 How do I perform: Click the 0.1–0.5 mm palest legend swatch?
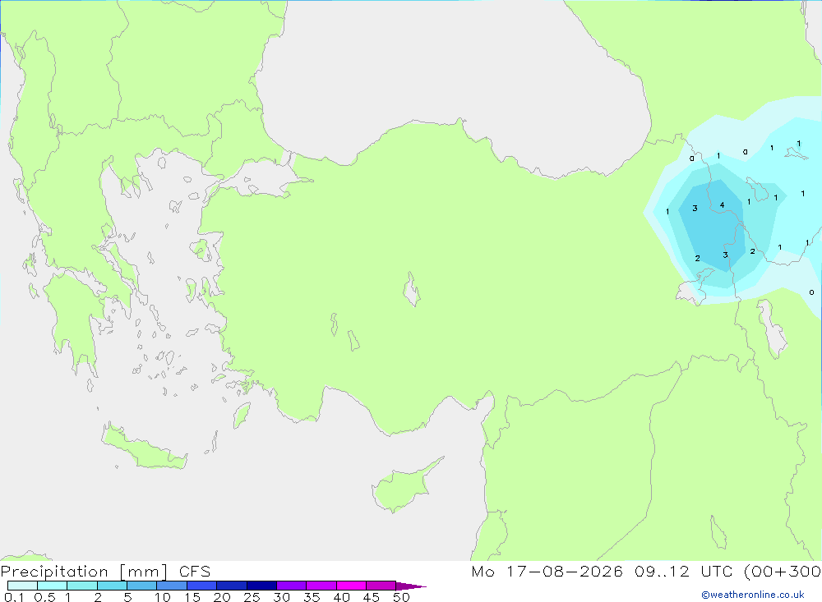click(22, 586)
